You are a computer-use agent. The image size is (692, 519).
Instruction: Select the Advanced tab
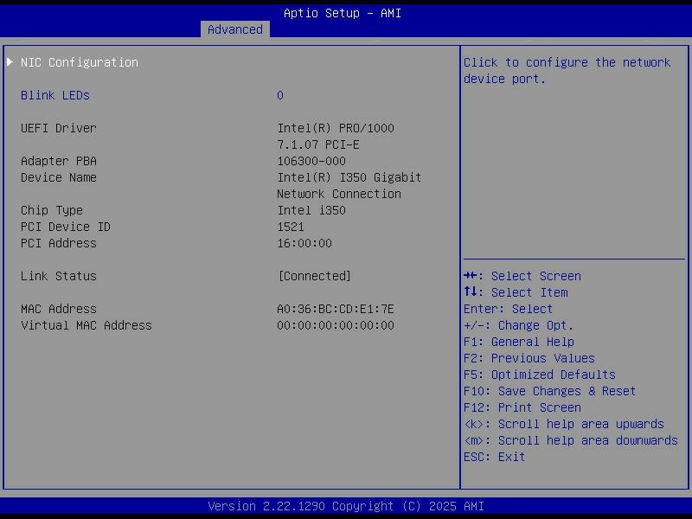click(x=234, y=29)
